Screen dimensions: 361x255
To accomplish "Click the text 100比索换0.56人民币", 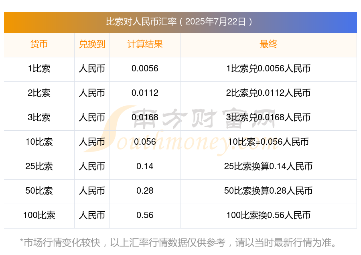I will (x=268, y=215).
